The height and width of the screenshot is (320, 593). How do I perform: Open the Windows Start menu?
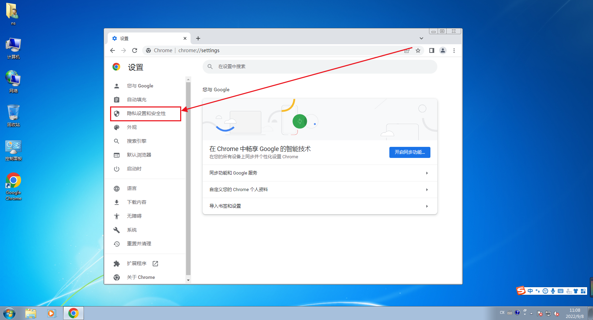coord(9,313)
